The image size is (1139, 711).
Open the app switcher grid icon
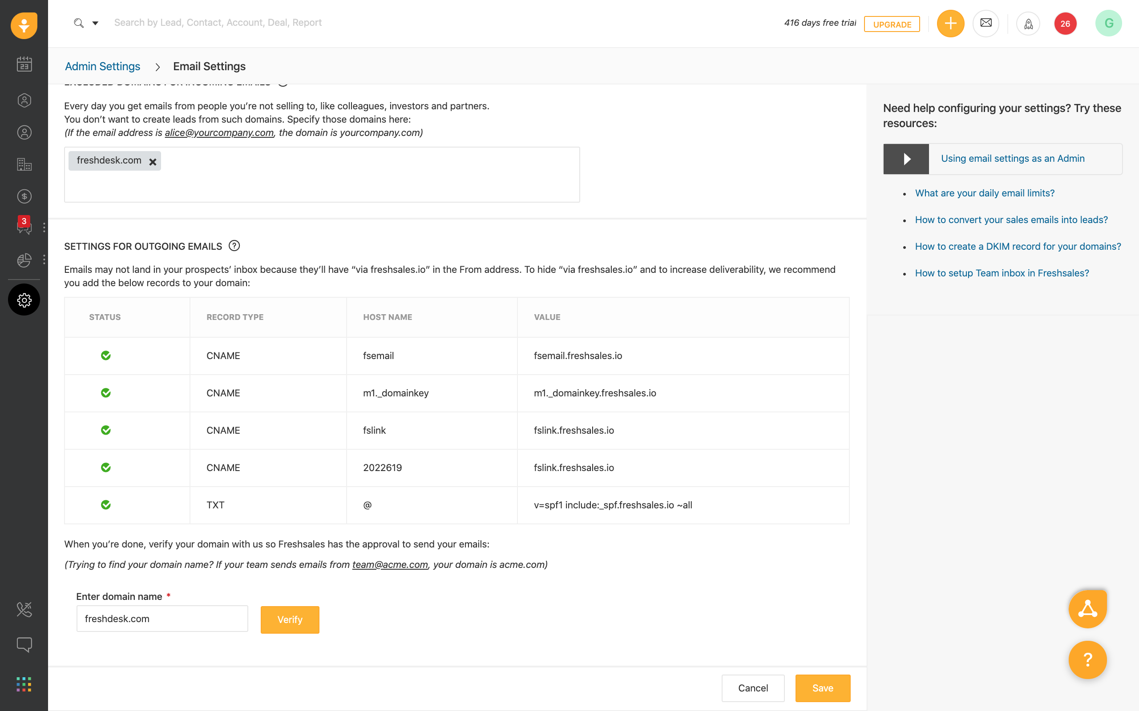click(24, 684)
